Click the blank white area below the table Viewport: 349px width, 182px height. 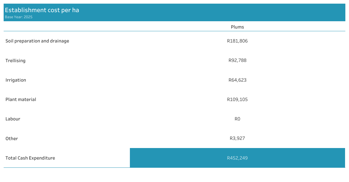(x=174, y=175)
